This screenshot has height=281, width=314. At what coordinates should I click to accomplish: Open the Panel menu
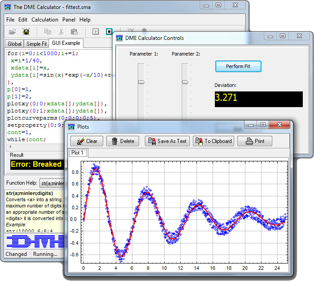(x=69, y=20)
